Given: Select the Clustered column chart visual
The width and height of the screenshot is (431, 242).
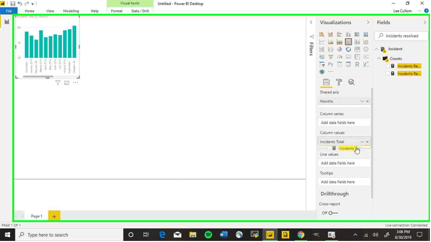Looking at the screenshot, I should coord(349,34).
